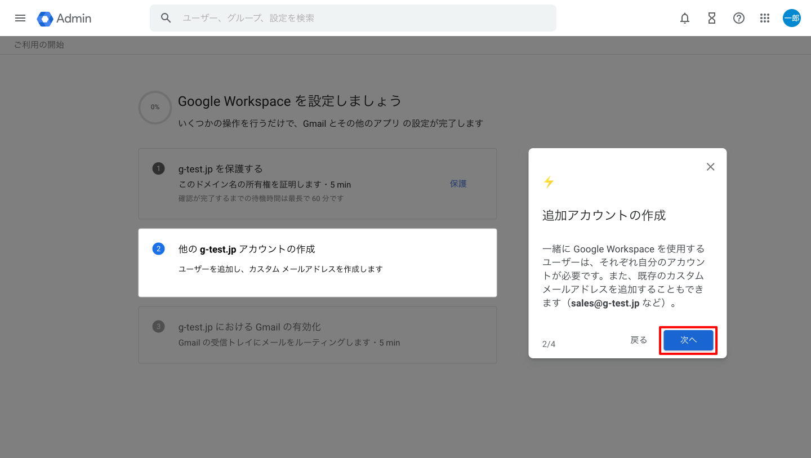Select the g-test.jp を保護する step
The width and height of the screenshot is (811, 458).
(318, 184)
